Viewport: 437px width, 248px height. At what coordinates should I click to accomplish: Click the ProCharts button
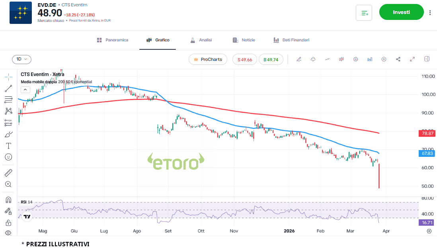tap(208, 59)
